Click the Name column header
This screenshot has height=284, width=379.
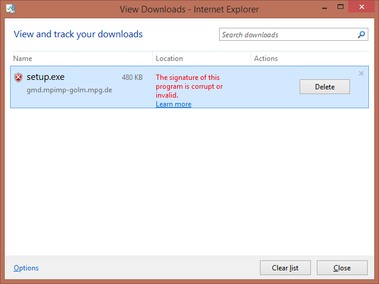click(23, 59)
